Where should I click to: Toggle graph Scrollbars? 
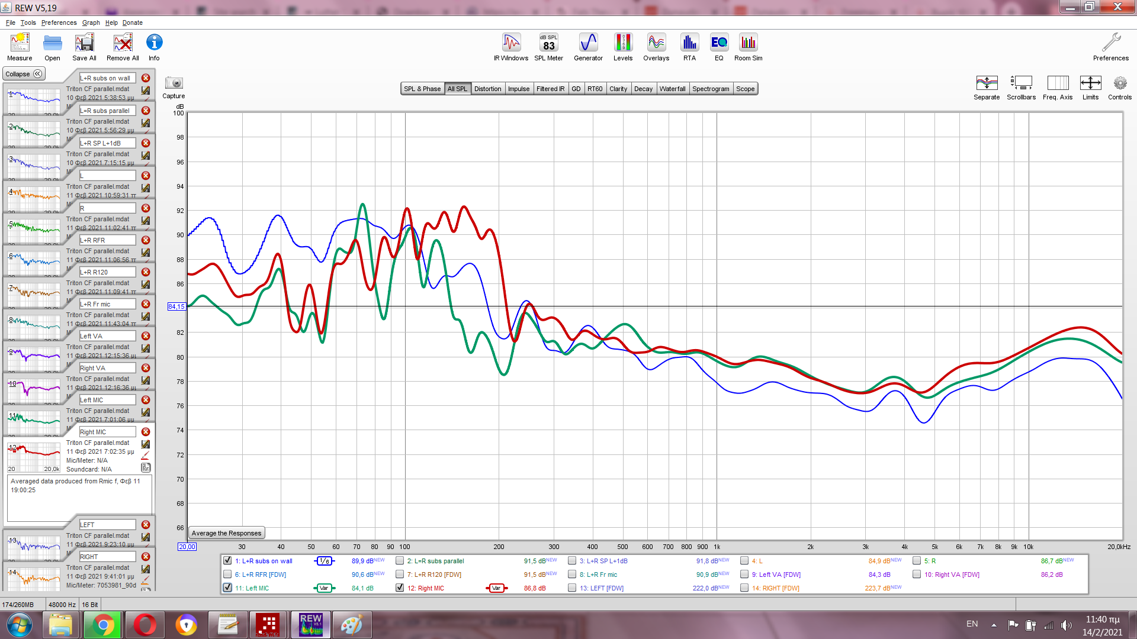1021,88
